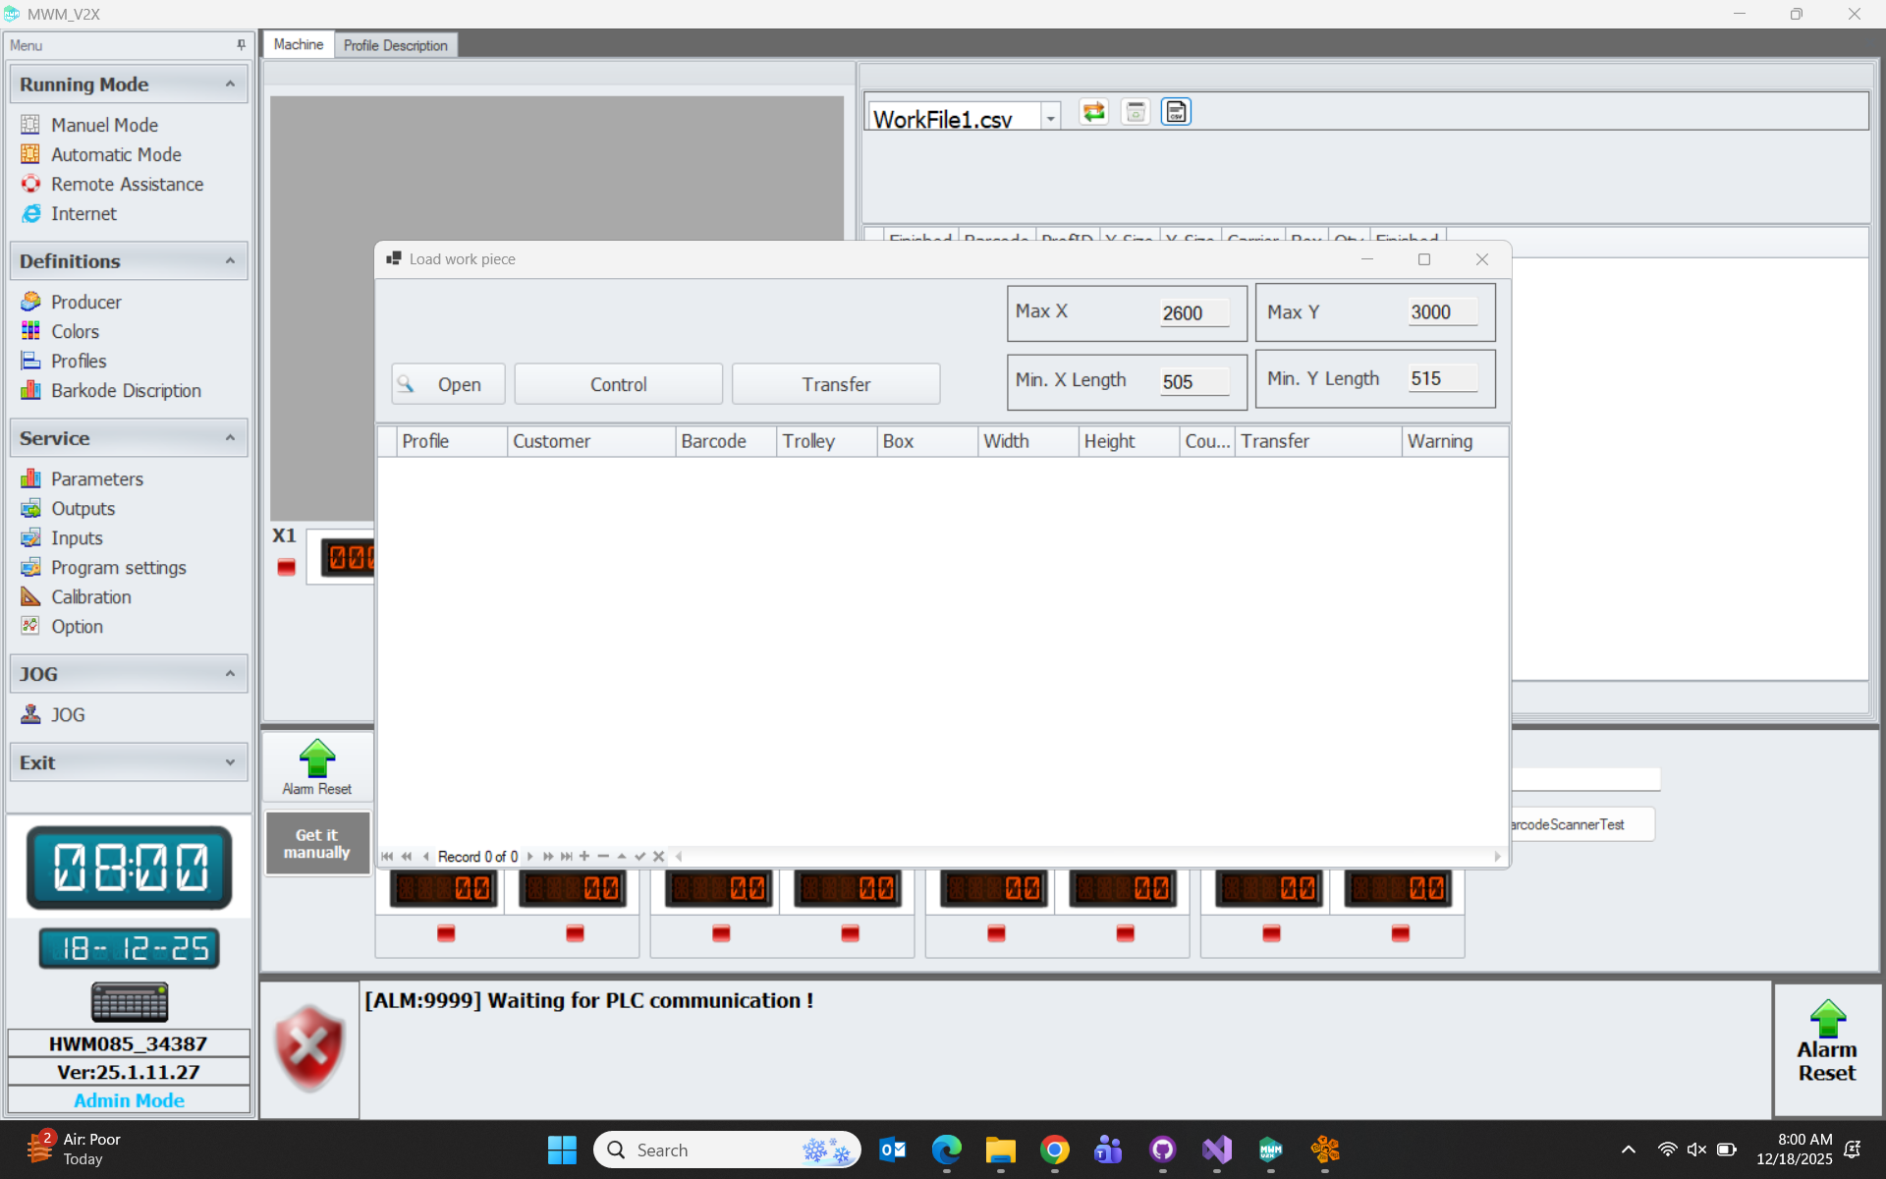
Task: Pin the Menu panel with pushpin
Action: click(x=241, y=45)
